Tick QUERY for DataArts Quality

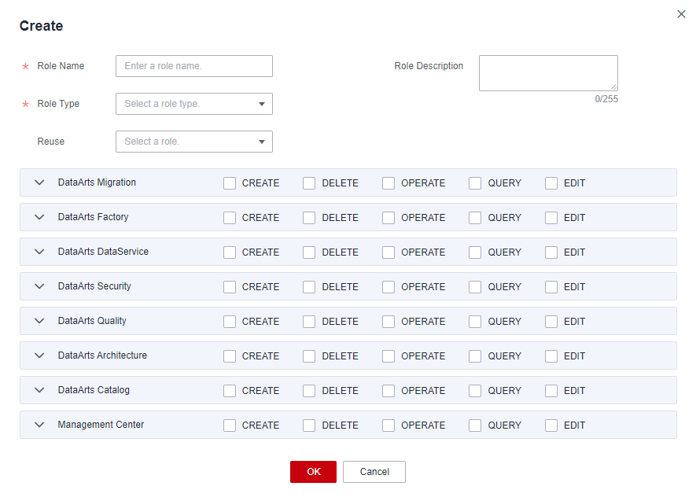tap(475, 322)
